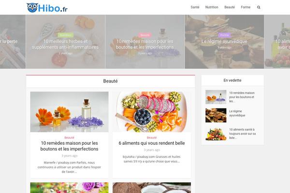Open the Forme navigation link
The image size is (290, 193).
(x=246, y=7)
